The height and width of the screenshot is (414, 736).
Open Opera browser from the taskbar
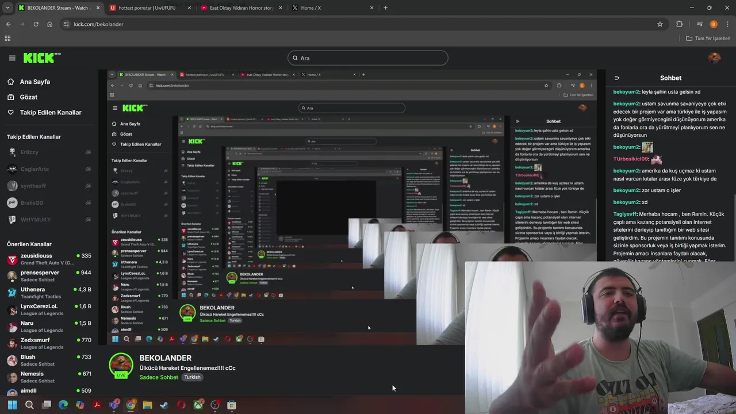point(181,405)
